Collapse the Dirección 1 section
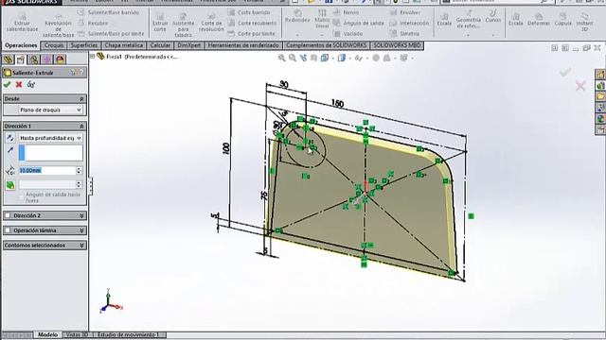 tap(81, 126)
